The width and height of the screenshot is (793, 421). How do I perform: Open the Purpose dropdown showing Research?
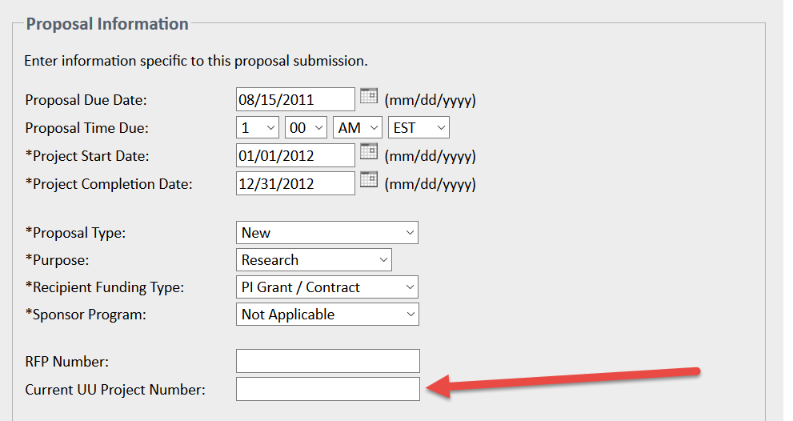click(x=314, y=260)
